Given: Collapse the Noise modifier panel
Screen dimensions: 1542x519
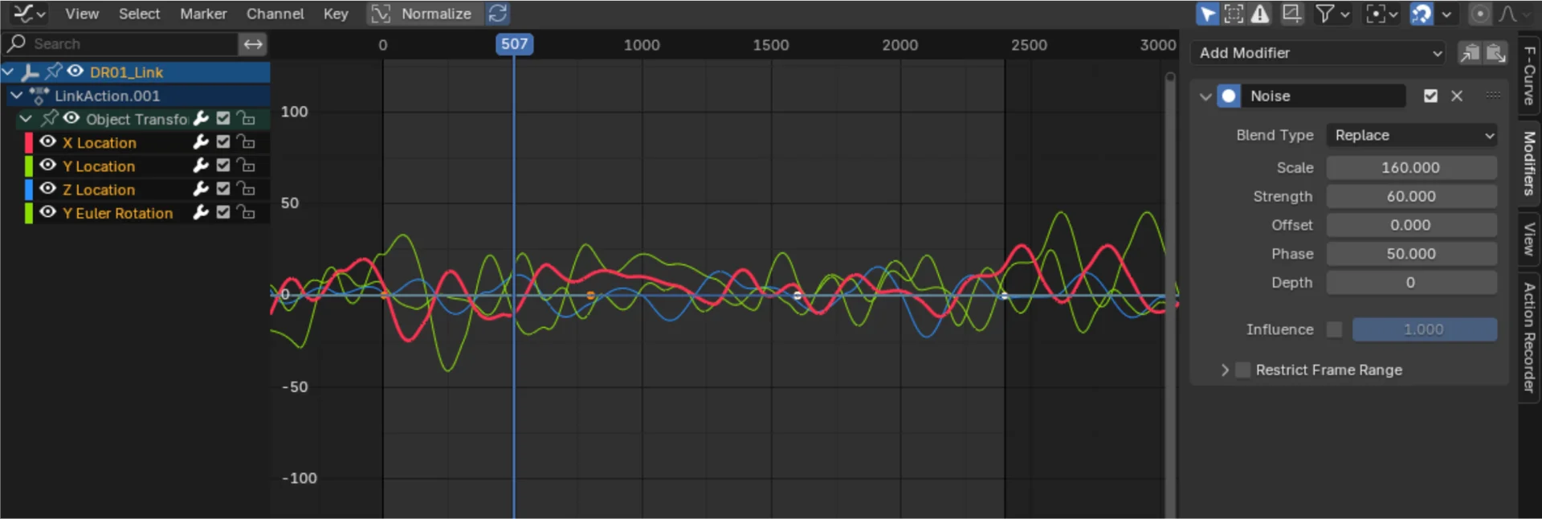Looking at the screenshot, I should 1205,96.
